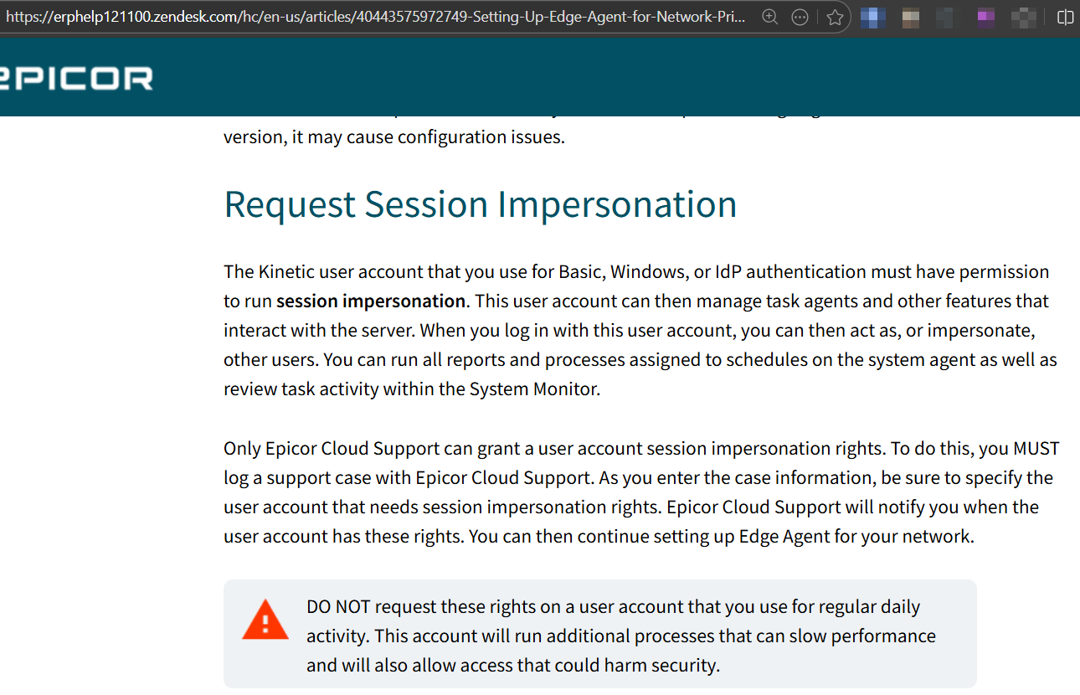The height and width of the screenshot is (695, 1080).
Task: Click the zoom magnifier icon in address bar
Action: [770, 17]
